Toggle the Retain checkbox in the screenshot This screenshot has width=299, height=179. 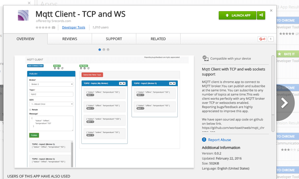30,109
